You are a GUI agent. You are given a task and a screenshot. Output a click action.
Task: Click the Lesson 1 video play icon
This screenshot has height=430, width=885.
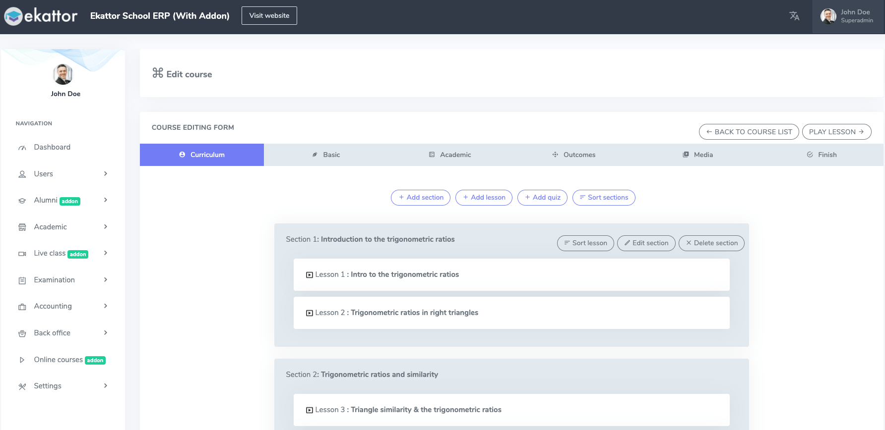(x=310, y=275)
